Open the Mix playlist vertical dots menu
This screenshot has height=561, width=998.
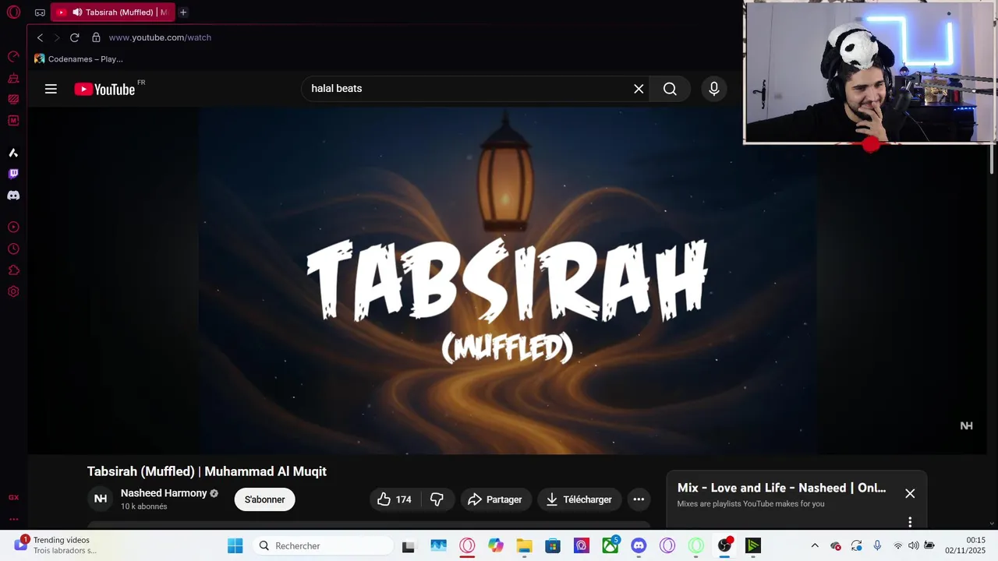click(x=910, y=522)
